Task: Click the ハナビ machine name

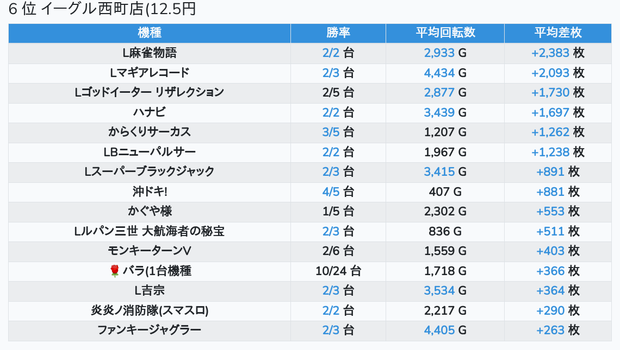Action: (x=150, y=112)
